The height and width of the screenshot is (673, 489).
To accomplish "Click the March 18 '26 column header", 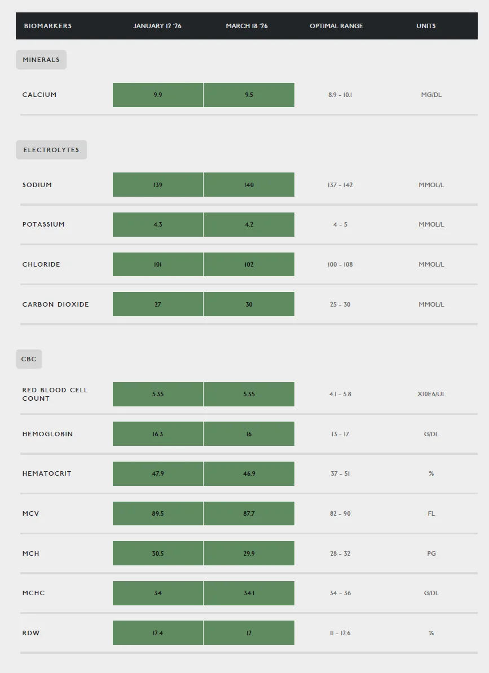I will [247, 26].
